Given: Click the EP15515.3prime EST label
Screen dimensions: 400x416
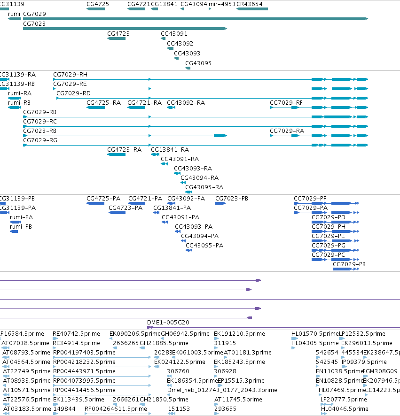Looking at the screenshot, I should pos(241,381).
